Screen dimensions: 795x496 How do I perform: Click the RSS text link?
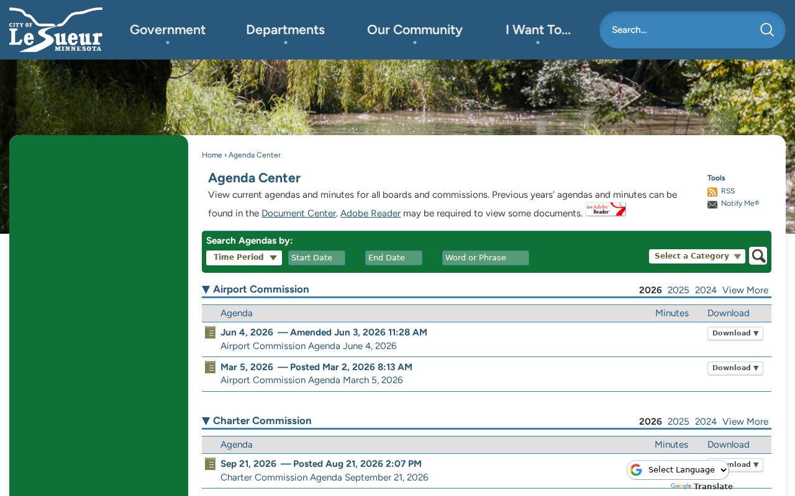[728, 191]
